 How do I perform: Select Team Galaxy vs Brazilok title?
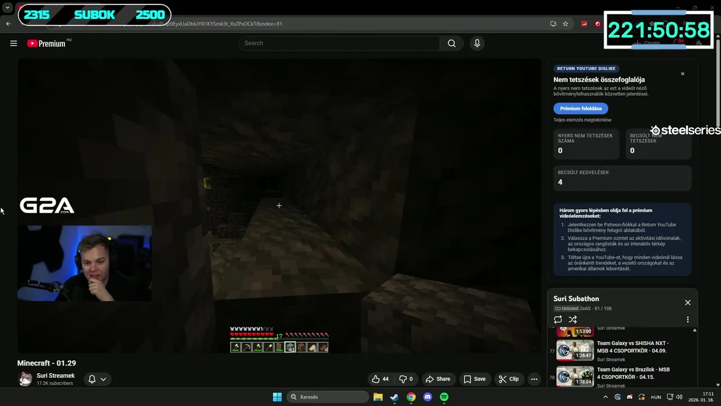click(x=633, y=373)
